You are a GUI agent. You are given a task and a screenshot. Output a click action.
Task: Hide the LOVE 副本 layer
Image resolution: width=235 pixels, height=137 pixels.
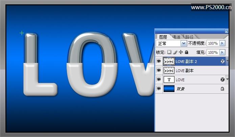tap(159, 70)
